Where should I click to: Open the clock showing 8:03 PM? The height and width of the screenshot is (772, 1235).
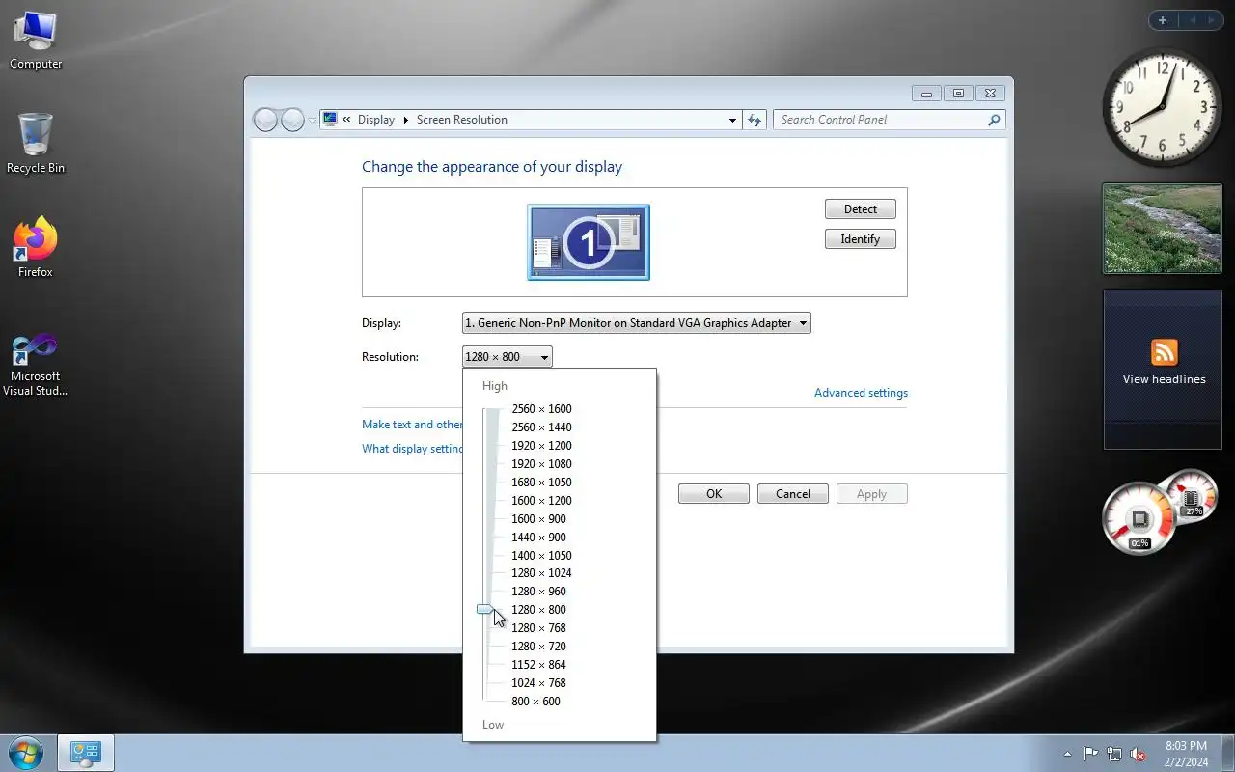(x=1186, y=754)
